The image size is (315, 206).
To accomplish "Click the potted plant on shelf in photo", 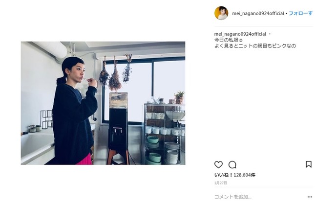I will [179, 97].
